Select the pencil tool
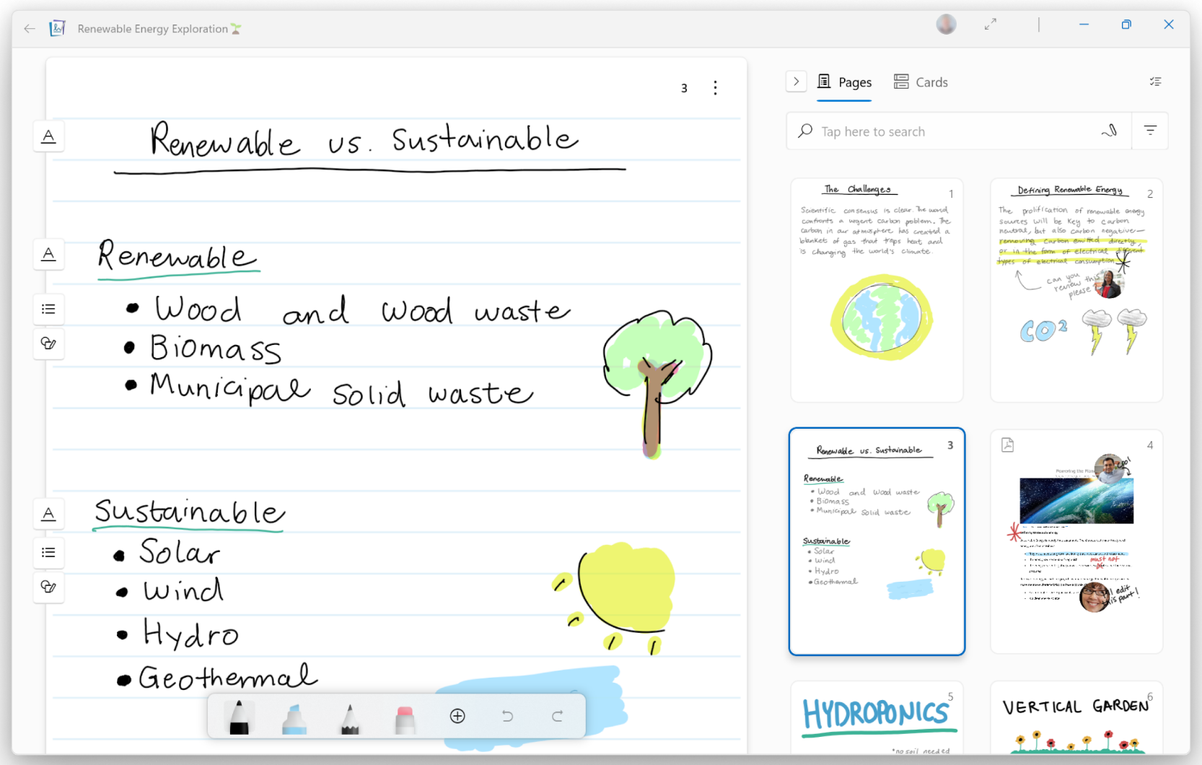Screen dimensions: 1202x765 click(x=350, y=717)
